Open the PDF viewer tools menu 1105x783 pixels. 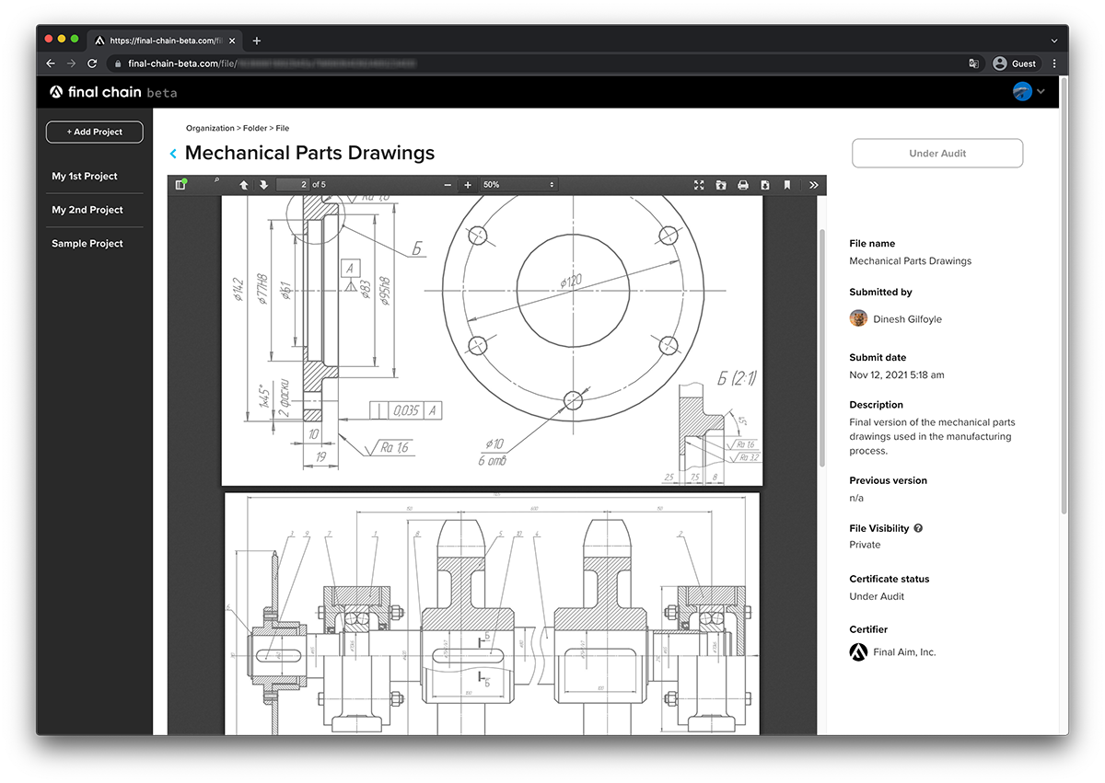(x=814, y=185)
